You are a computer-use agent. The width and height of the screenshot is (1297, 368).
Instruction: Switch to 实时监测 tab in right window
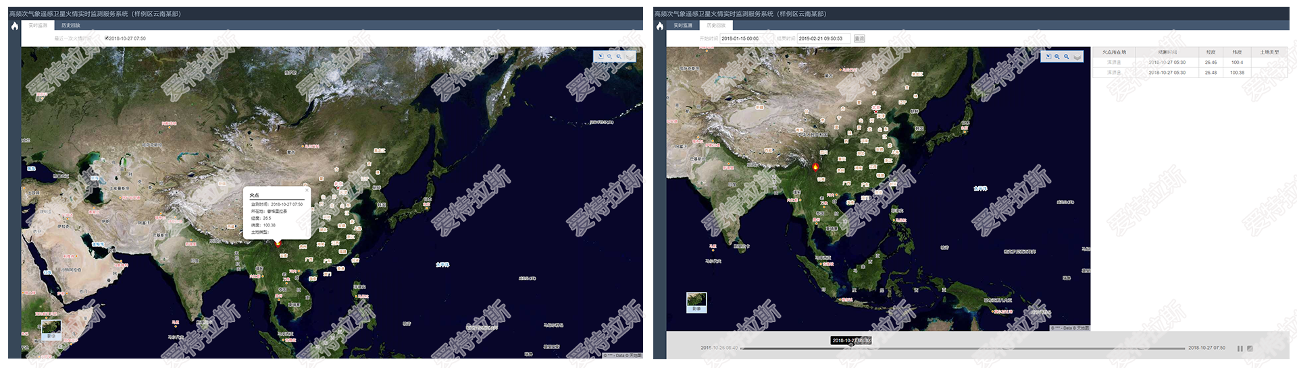[683, 26]
